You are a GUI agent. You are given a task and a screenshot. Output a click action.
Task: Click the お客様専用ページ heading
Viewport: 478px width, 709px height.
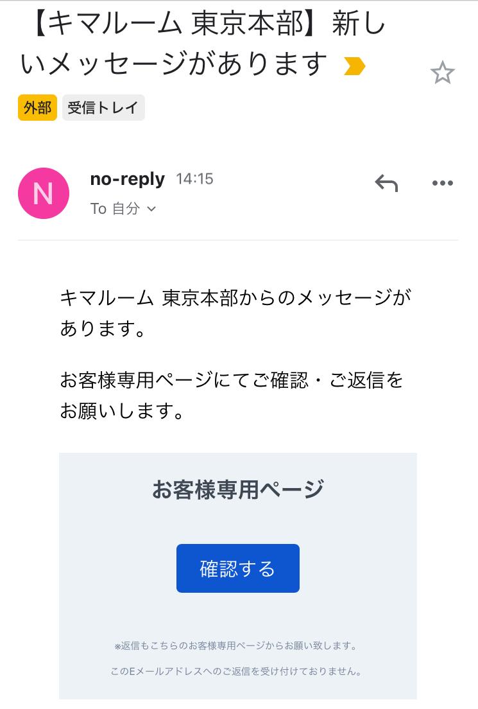(x=237, y=489)
